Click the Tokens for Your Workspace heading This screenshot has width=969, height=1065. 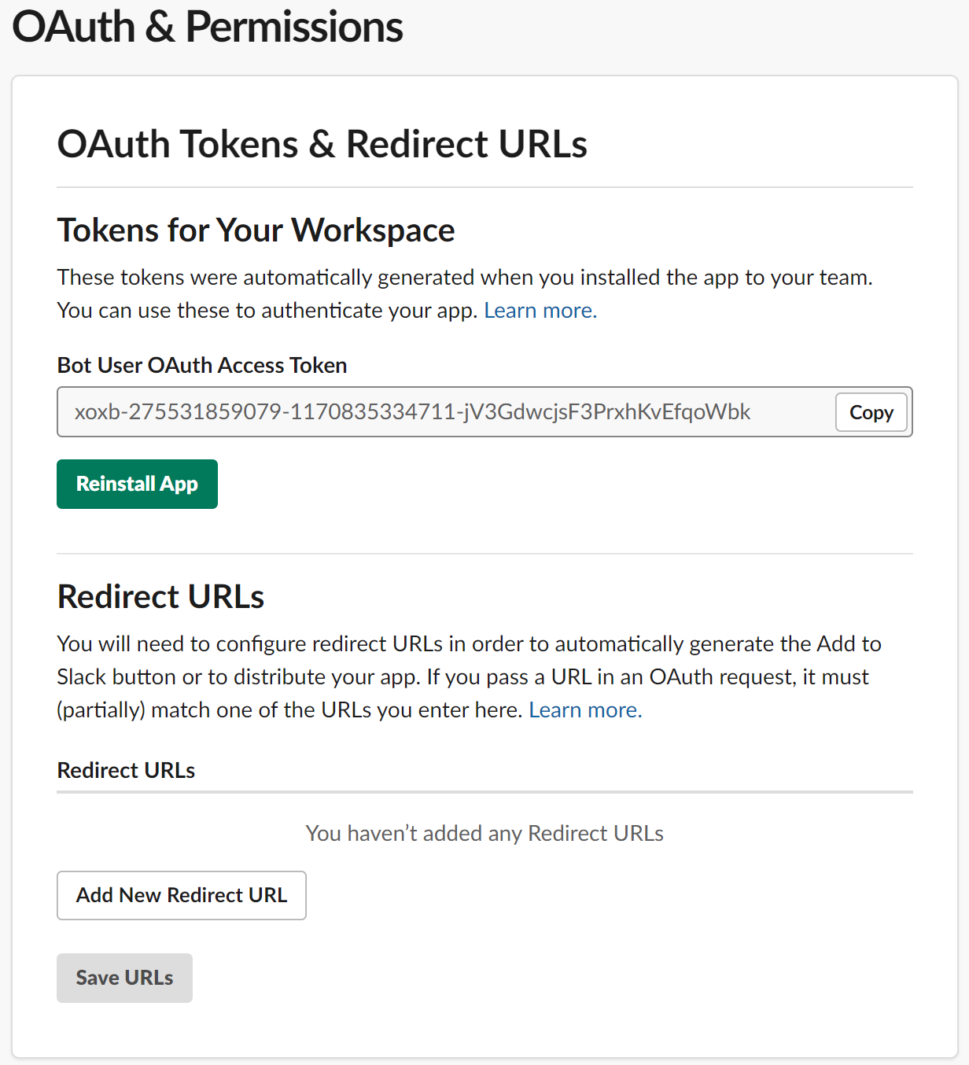coord(256,230)
